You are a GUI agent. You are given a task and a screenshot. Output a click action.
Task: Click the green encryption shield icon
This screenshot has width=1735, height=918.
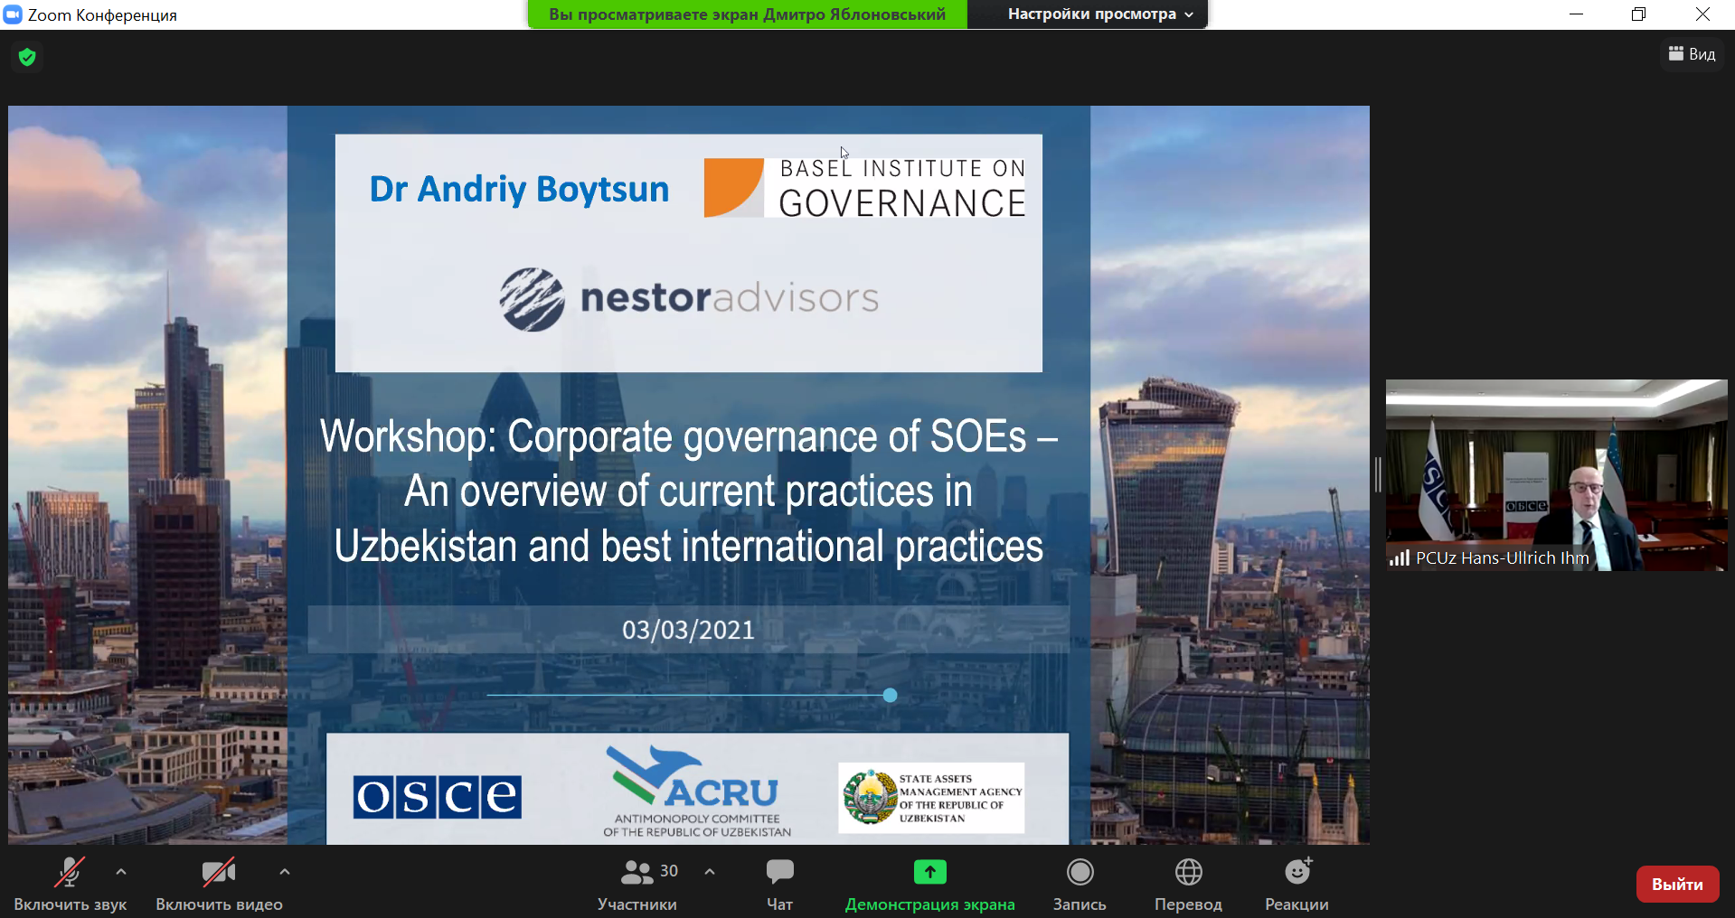point(27,57)
